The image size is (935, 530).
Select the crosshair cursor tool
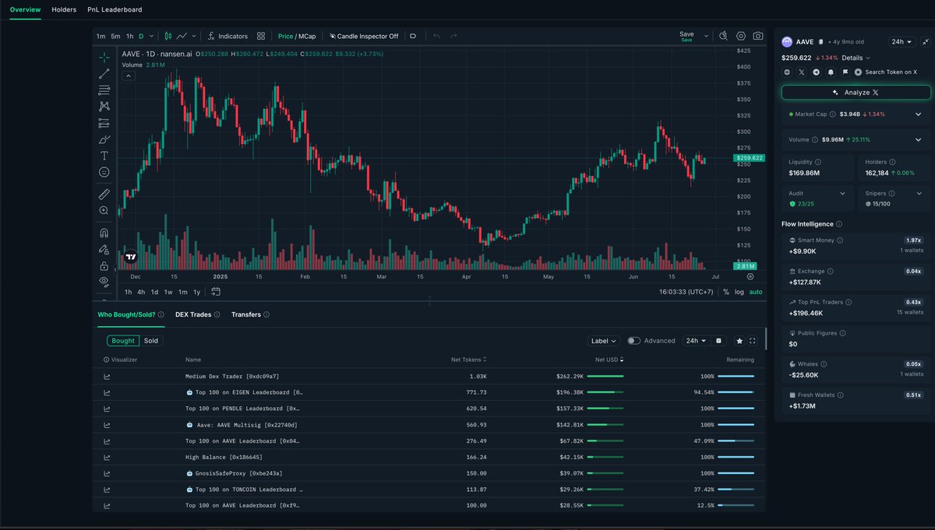coord(104,57)
